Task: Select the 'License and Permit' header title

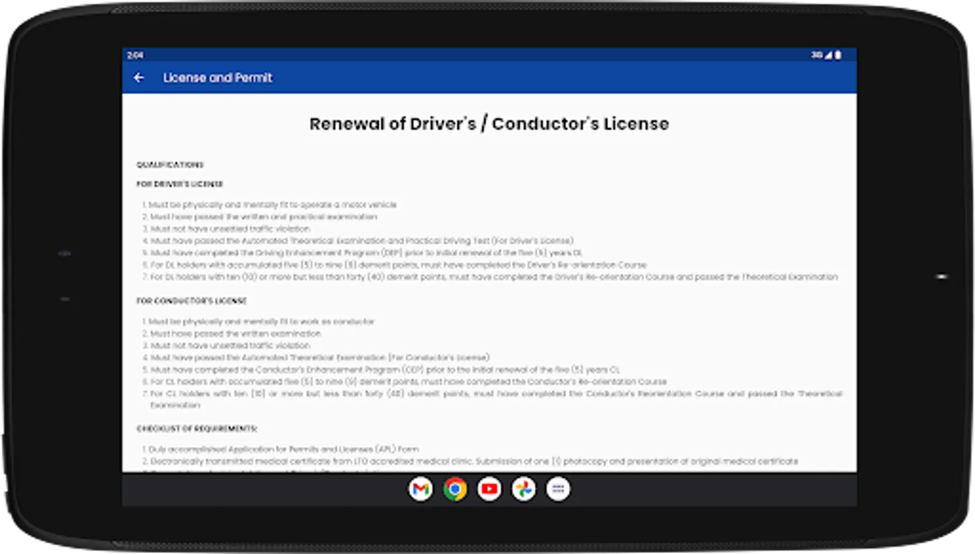Action: (217, 78)
